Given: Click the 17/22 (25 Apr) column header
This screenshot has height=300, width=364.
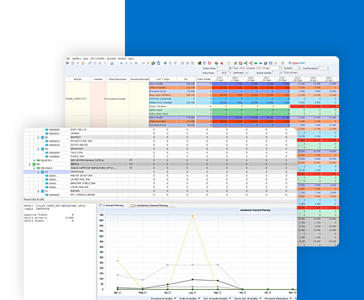Looking at the screenshot, I should tap(220, 79).
